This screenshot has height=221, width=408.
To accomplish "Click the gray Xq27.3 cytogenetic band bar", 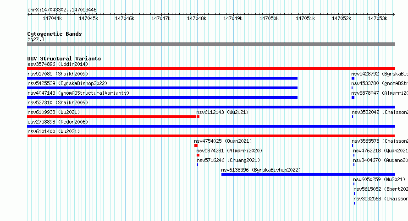I will pyautogui.click(x=211, y=44).
